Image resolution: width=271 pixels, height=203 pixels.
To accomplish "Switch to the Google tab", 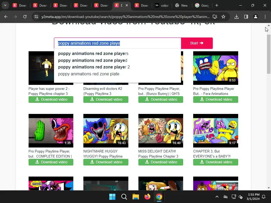I will coord(202,6).
